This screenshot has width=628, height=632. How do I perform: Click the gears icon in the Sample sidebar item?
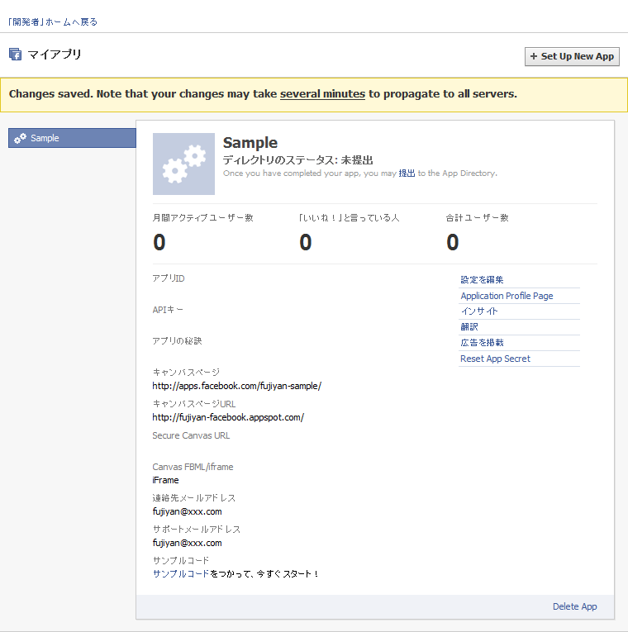(x=20, y=138)
